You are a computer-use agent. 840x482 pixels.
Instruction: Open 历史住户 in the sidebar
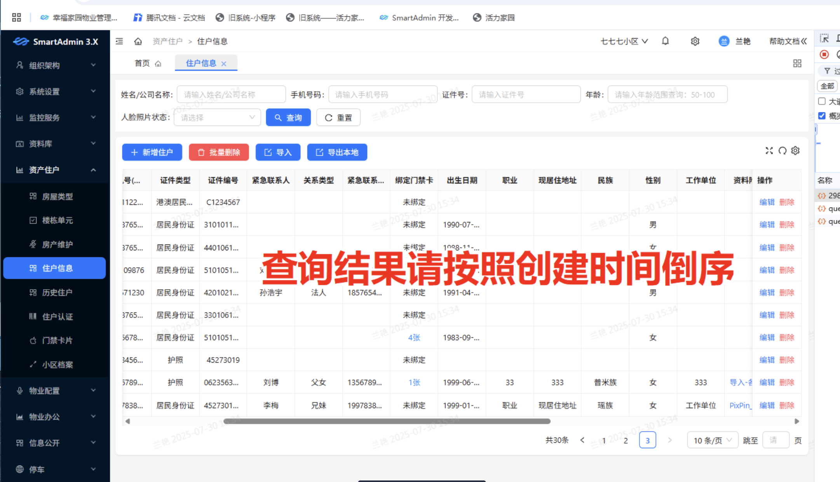point(57,292)
